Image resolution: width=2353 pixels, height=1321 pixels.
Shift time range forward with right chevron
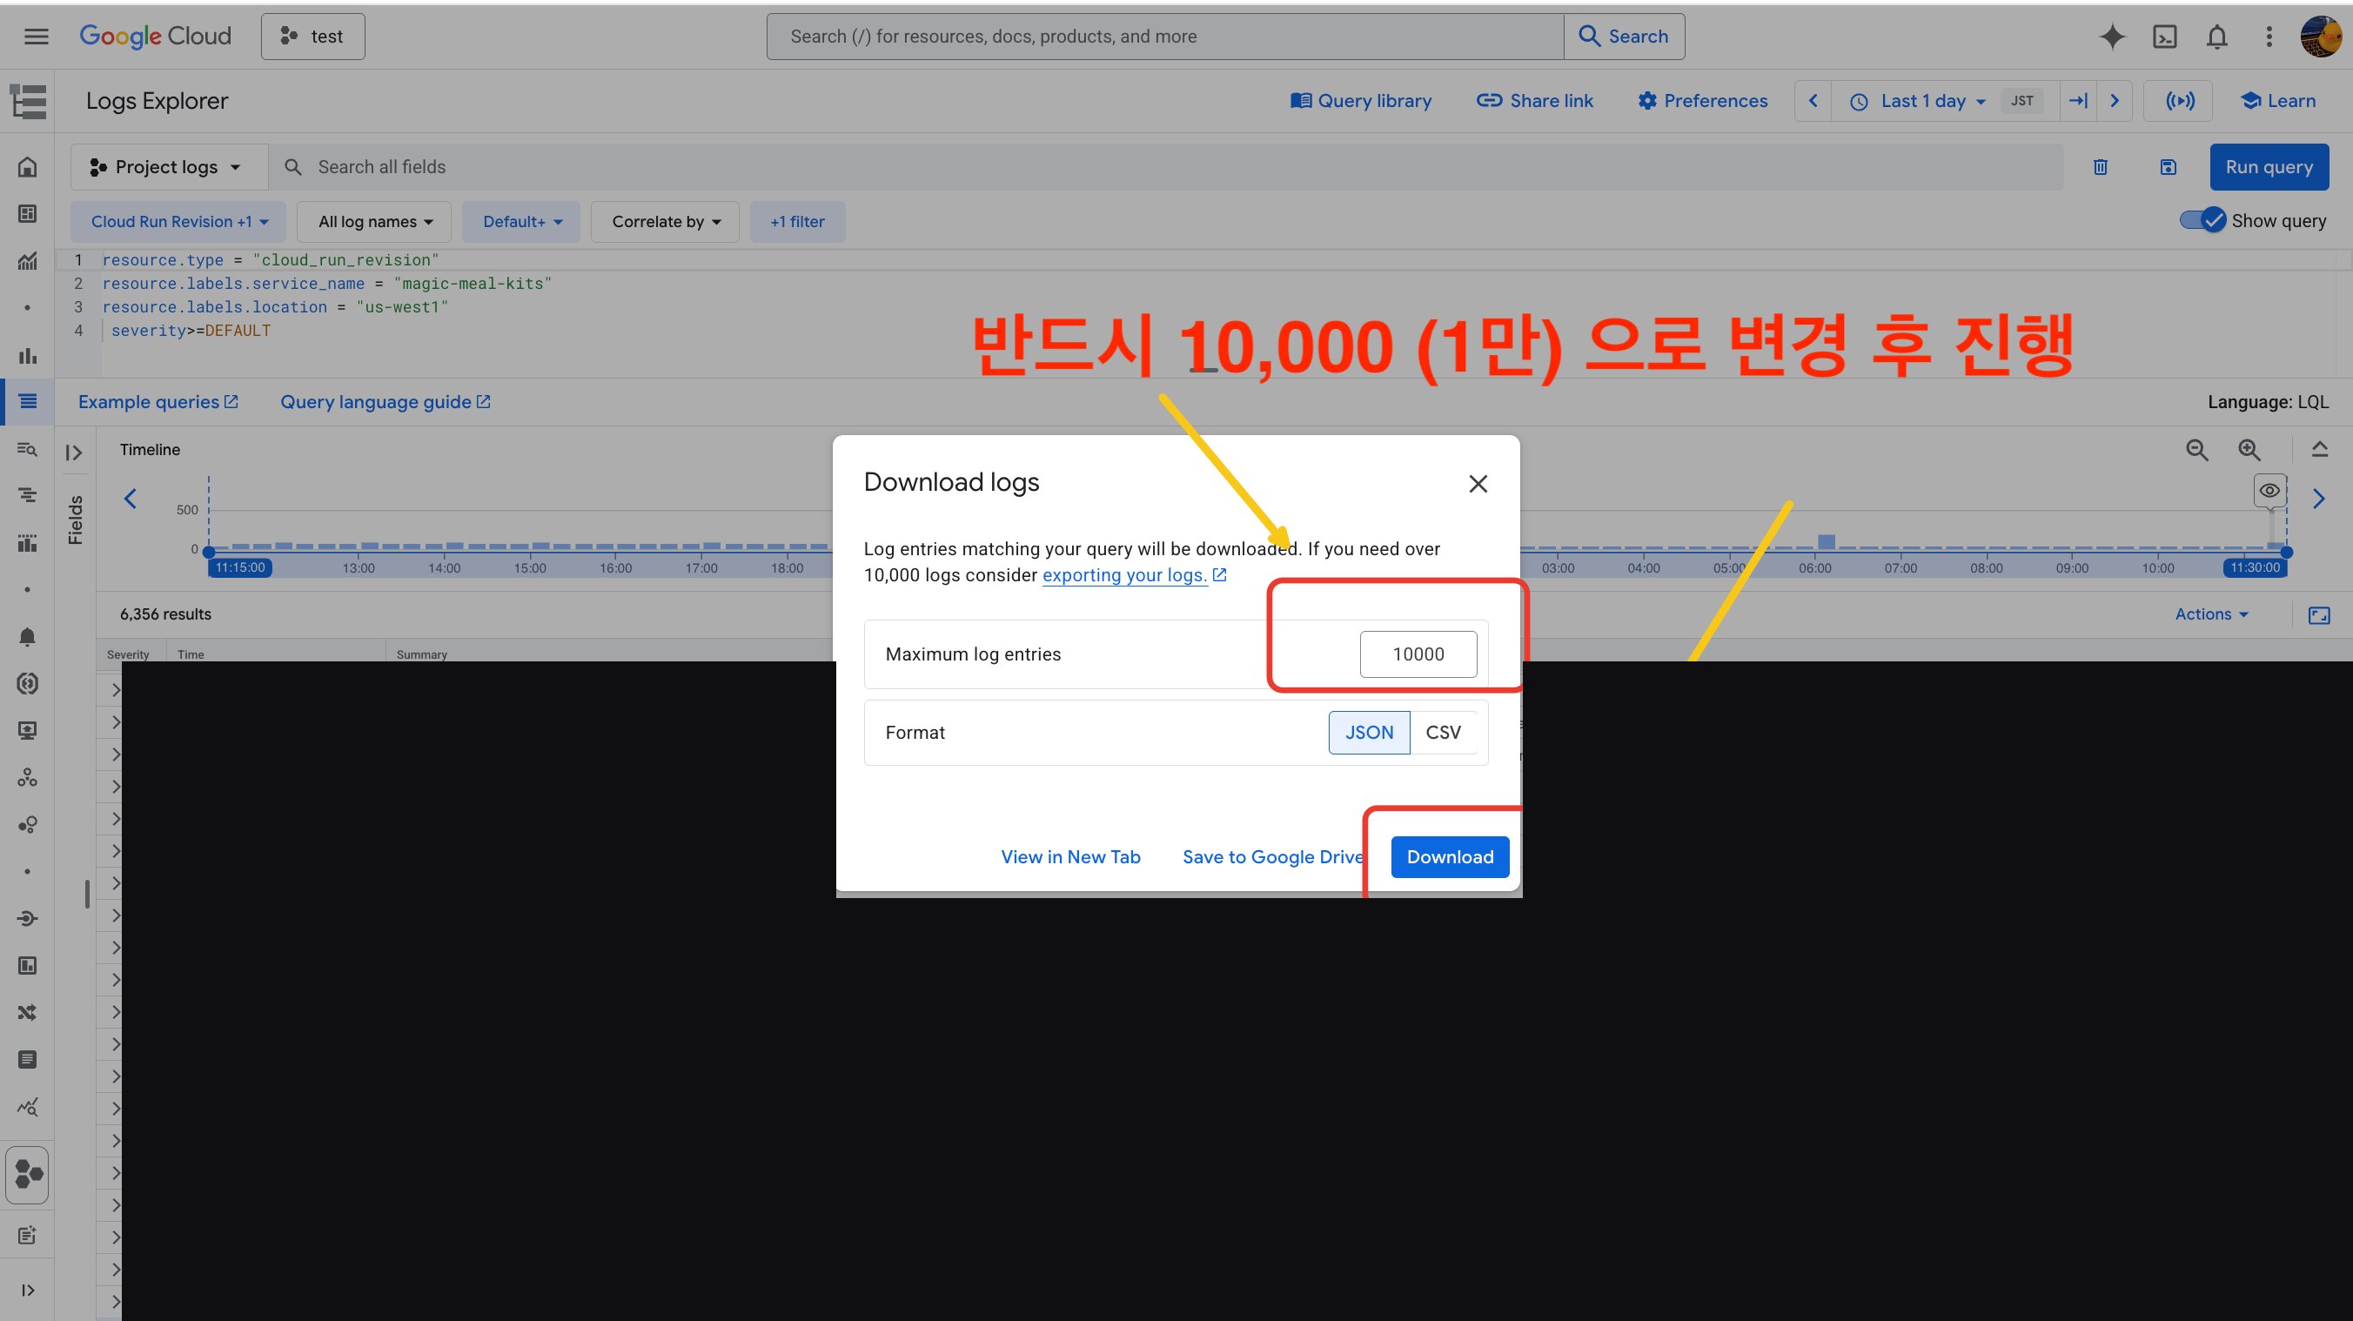point(2115,102)
